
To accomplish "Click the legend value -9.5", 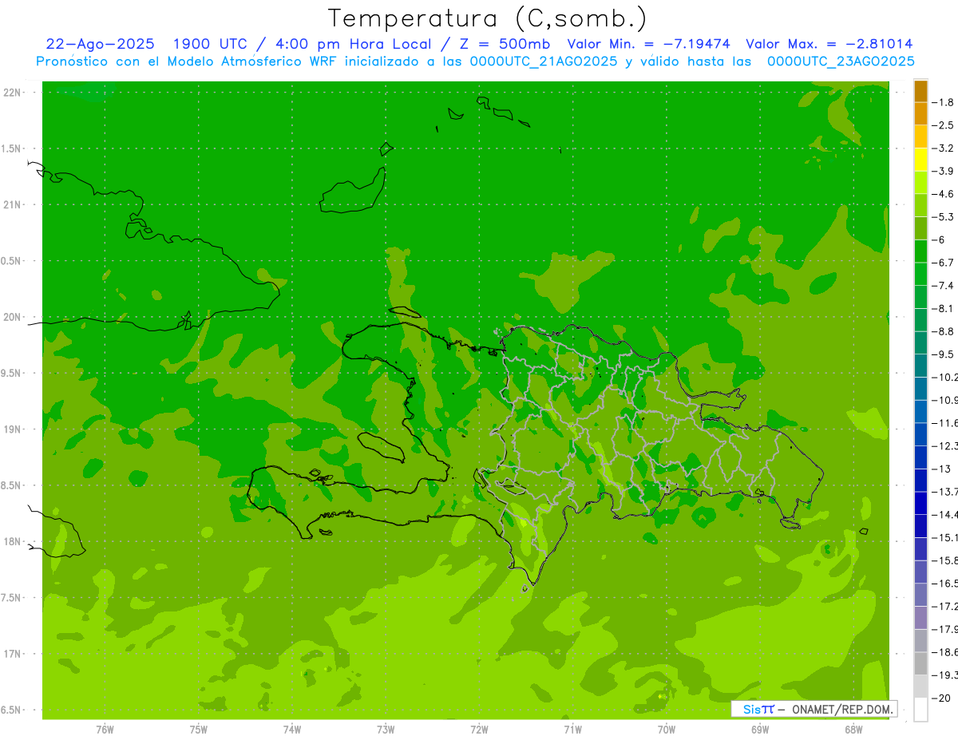I will [x=944, y=354].
